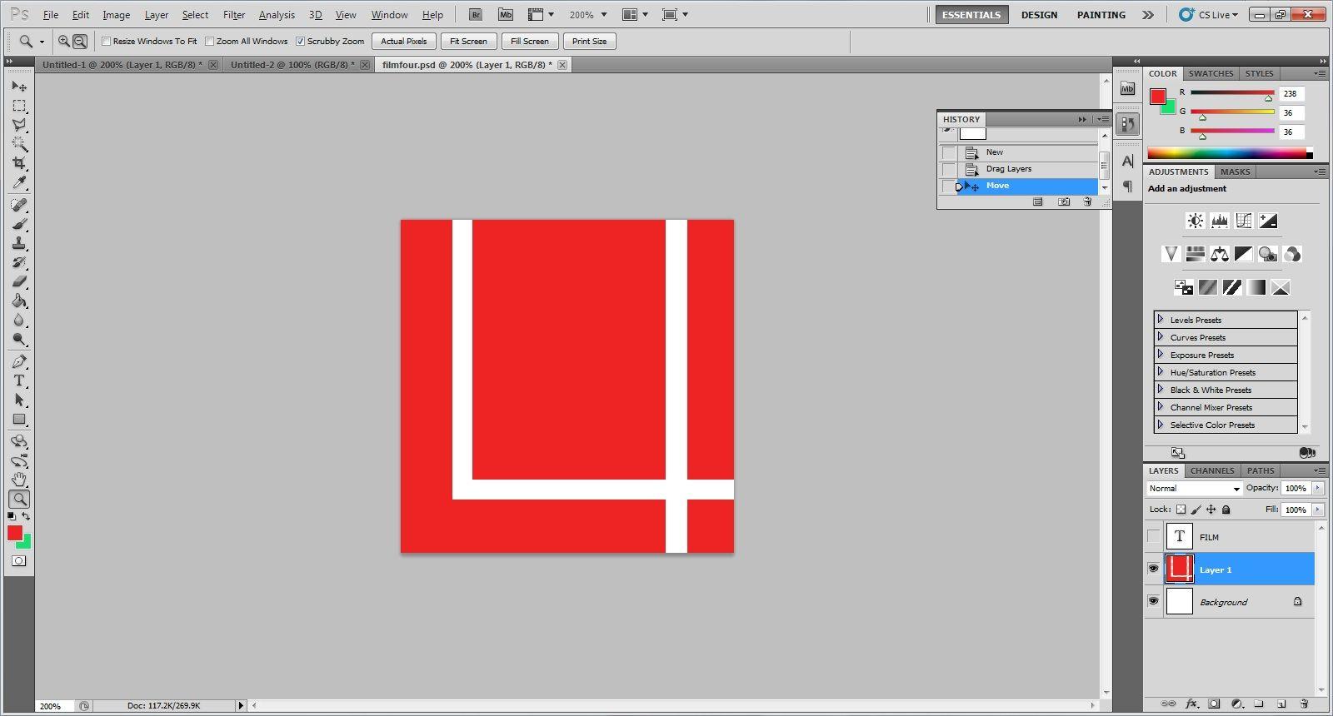
Task: Switch to the Design workspace
Action: click(x=1040, y=15)
